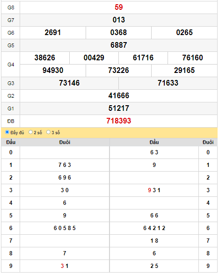Click the G3 number 71633

click(168, 83)
